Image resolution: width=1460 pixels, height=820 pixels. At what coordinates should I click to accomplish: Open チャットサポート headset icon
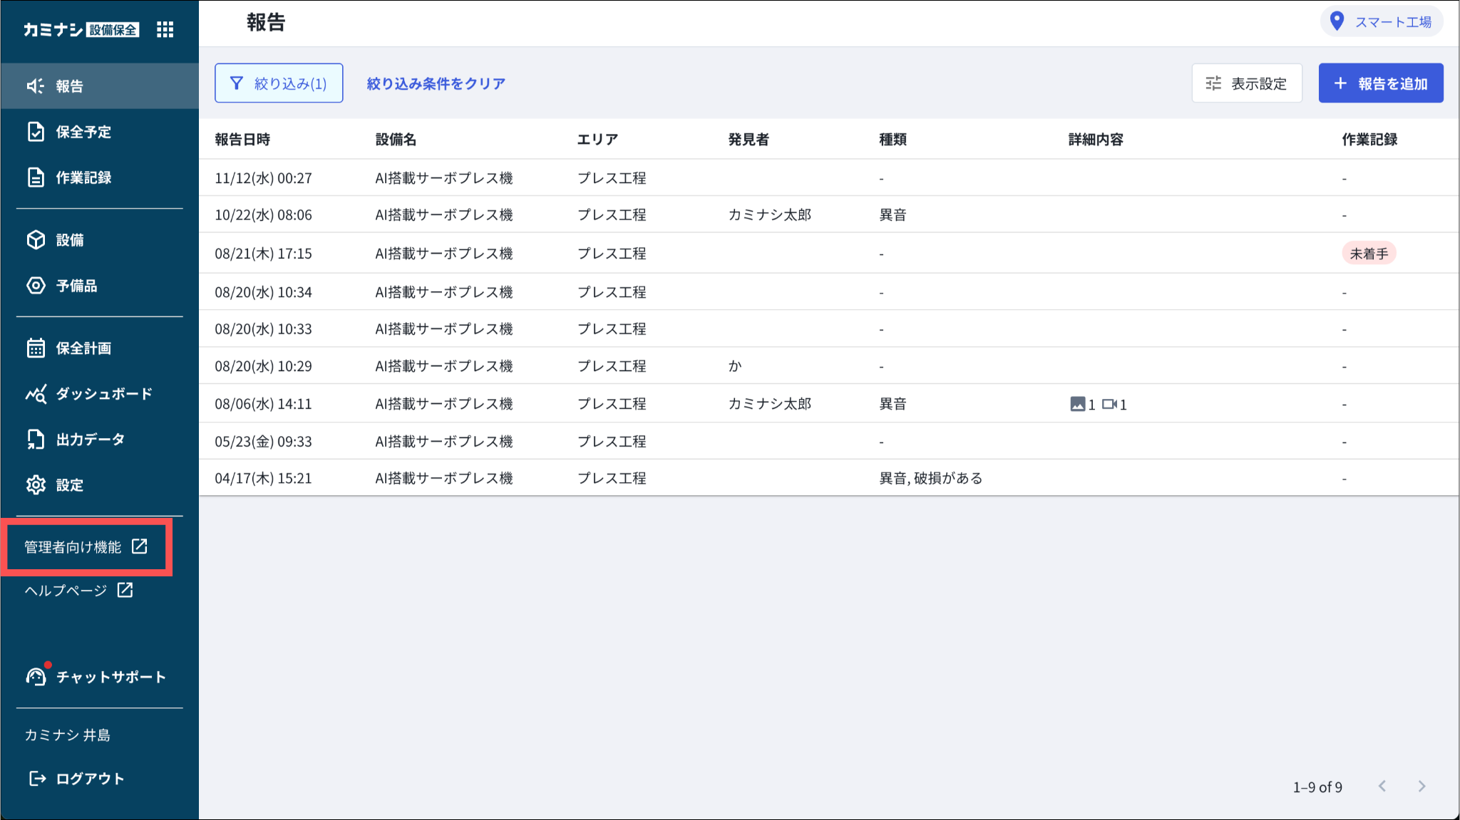click(x=36, y=676)
